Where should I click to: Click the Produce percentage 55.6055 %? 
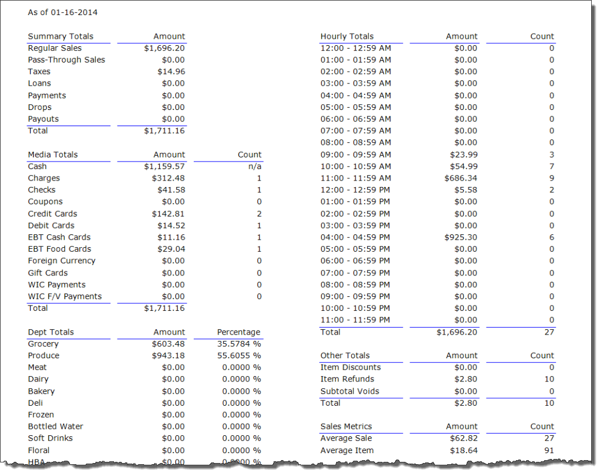tap(239, 355)
